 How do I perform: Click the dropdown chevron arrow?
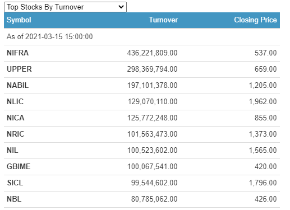121,7
